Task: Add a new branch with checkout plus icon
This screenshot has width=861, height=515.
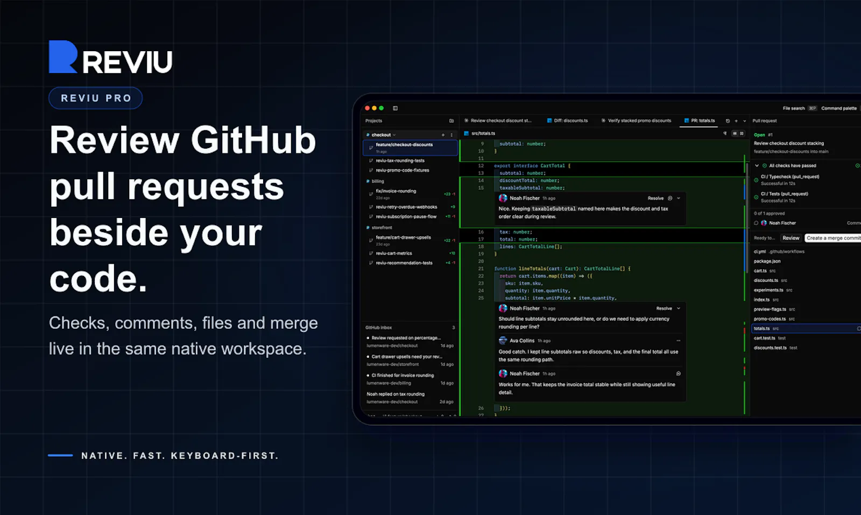Action: (x=443, y=135)
